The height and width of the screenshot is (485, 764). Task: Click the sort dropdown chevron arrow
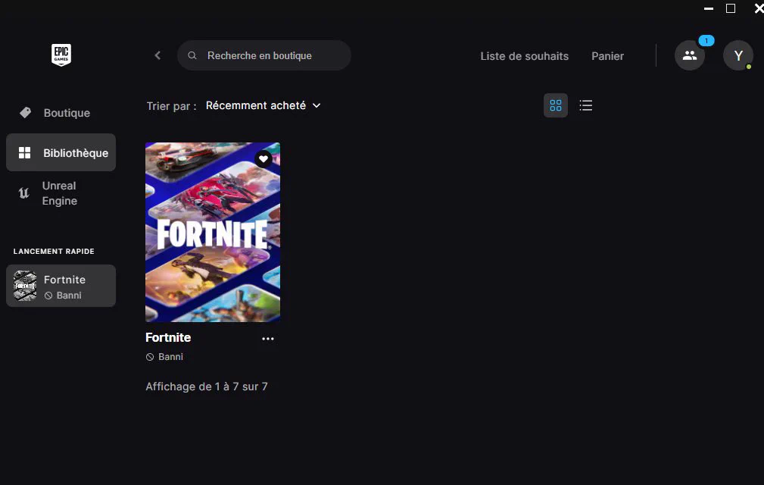pyautogui.click(x=317, y=105)
